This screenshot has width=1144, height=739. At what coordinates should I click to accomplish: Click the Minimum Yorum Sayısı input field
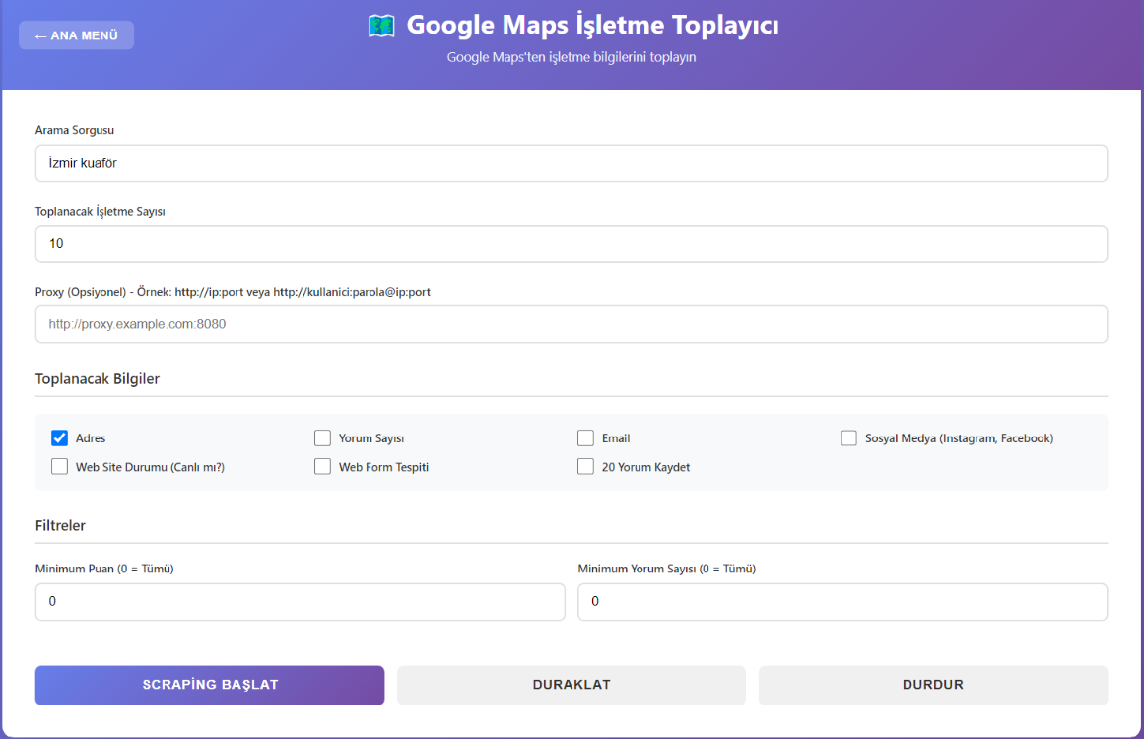[x=842, y=602]
